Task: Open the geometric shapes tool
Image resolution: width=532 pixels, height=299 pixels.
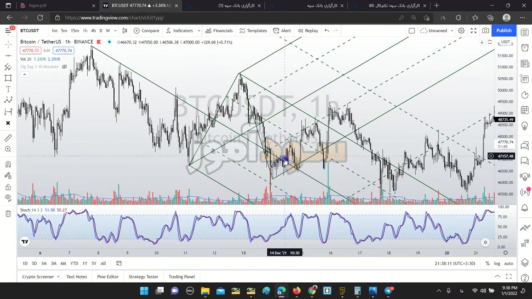Action: tap(8, 78)
